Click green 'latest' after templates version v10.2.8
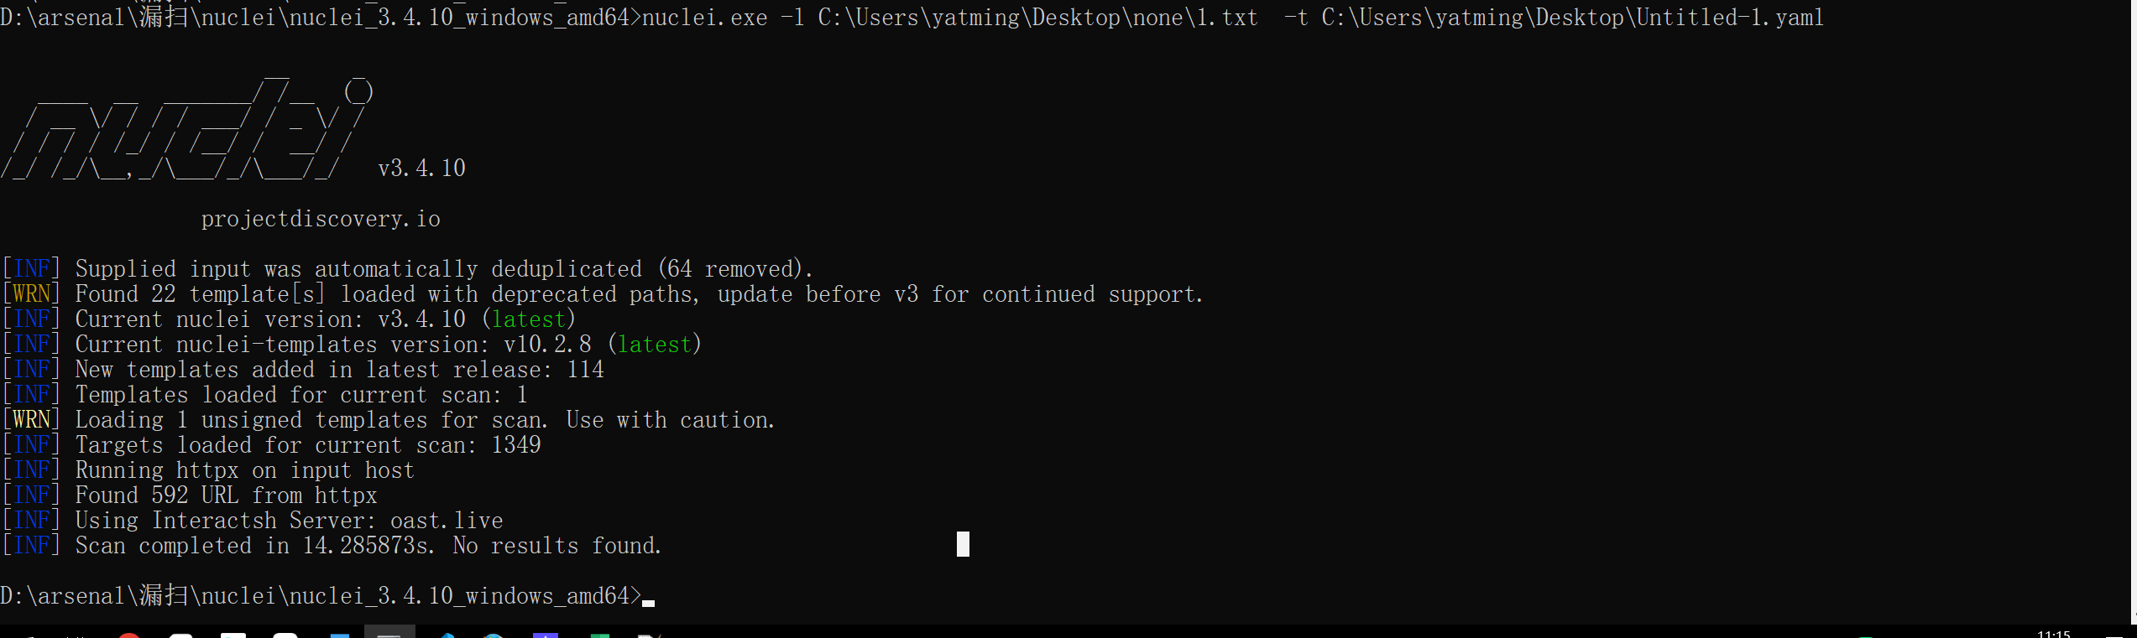The image size is (2137, 638). (655, 345)
